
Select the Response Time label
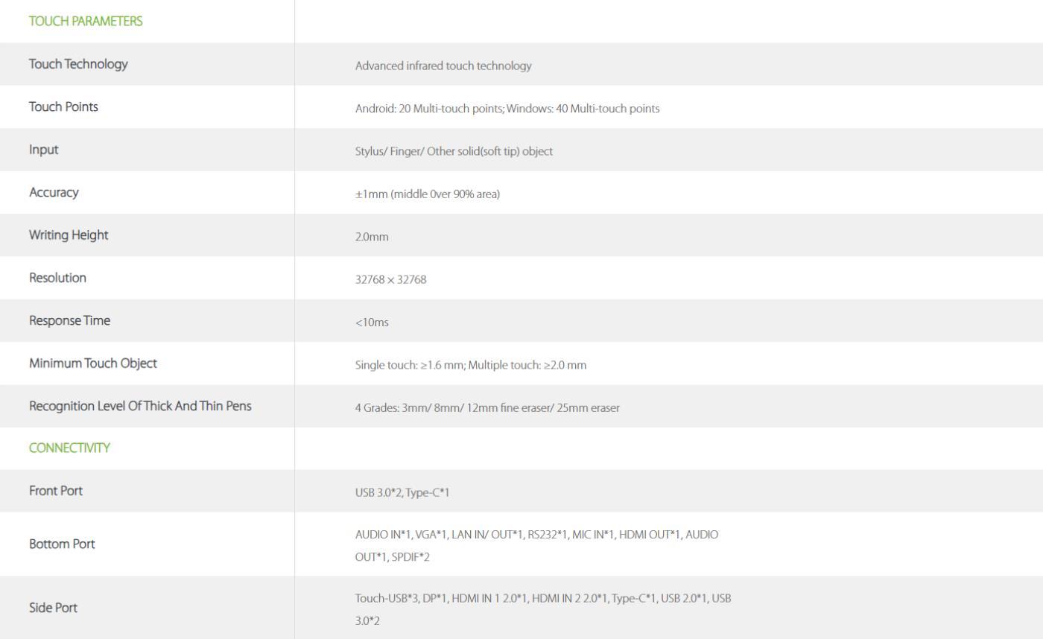[69, 320]
